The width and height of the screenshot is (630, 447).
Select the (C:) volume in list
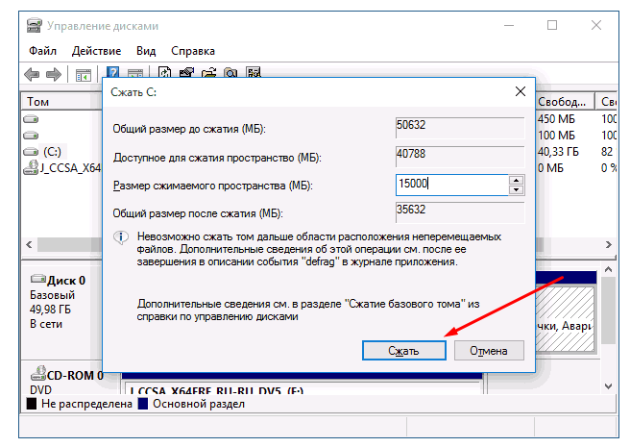tap(52, 152)
